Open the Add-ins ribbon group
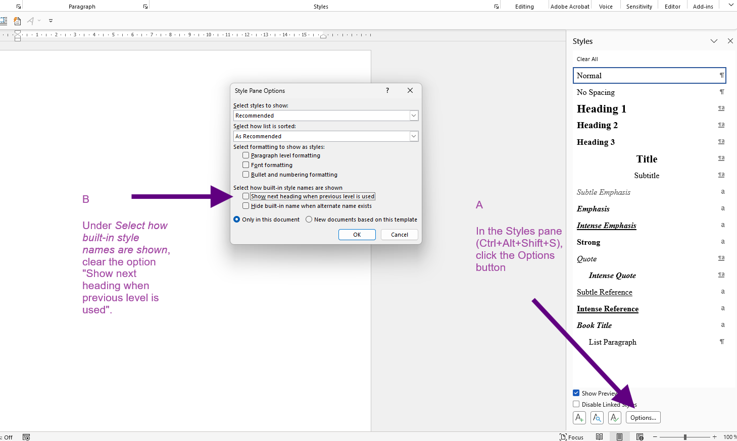This screenshot has width=737, height=441. [x=703, y=7]
